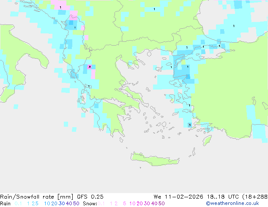Pick the Rain legend value 20
The height and width of the screenshot is (207, 268).
click(x=54, y=204)
